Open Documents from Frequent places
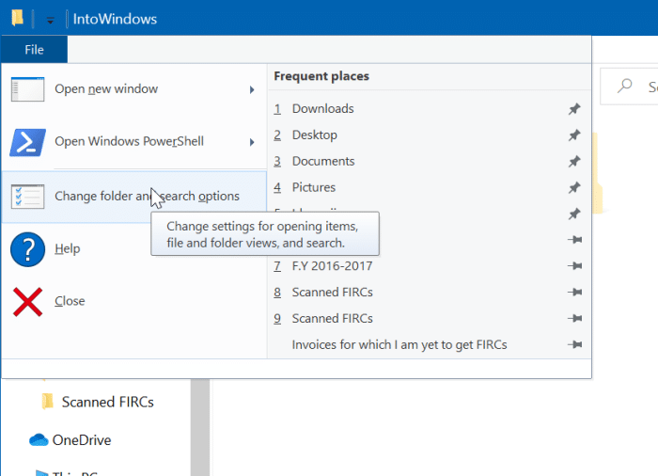This screenshot has width=658, height=476. pos(415,161)
